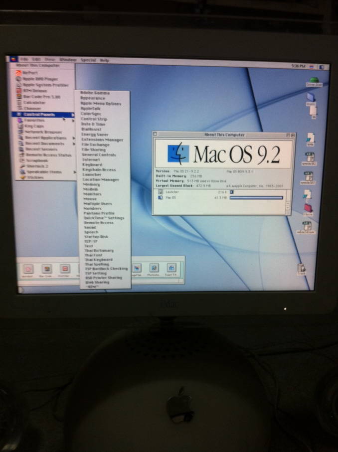This screenshot has width=338, height=452.
Task: Click the clock in the menu bar
Action: [x=299, y=65]
